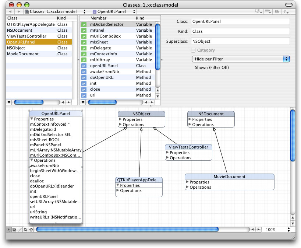The height and width of the screenshot is (248, 301).
Task: Click the M badge next to doOpenURL:
Action: coord(84,77)
